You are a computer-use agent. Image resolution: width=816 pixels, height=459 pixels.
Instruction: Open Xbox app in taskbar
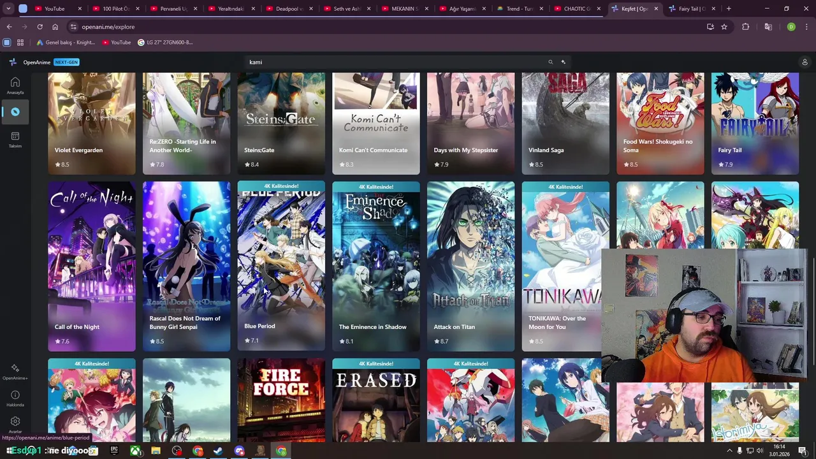[x=135, y=451]
